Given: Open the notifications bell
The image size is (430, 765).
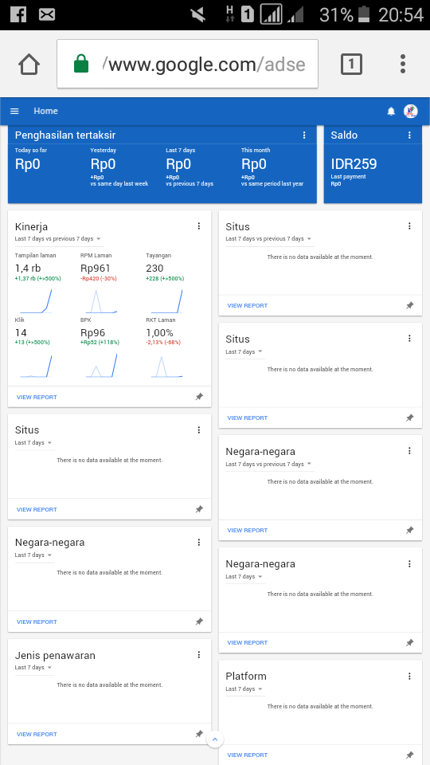Looking at the screenshot, I should tap(391, 112).
